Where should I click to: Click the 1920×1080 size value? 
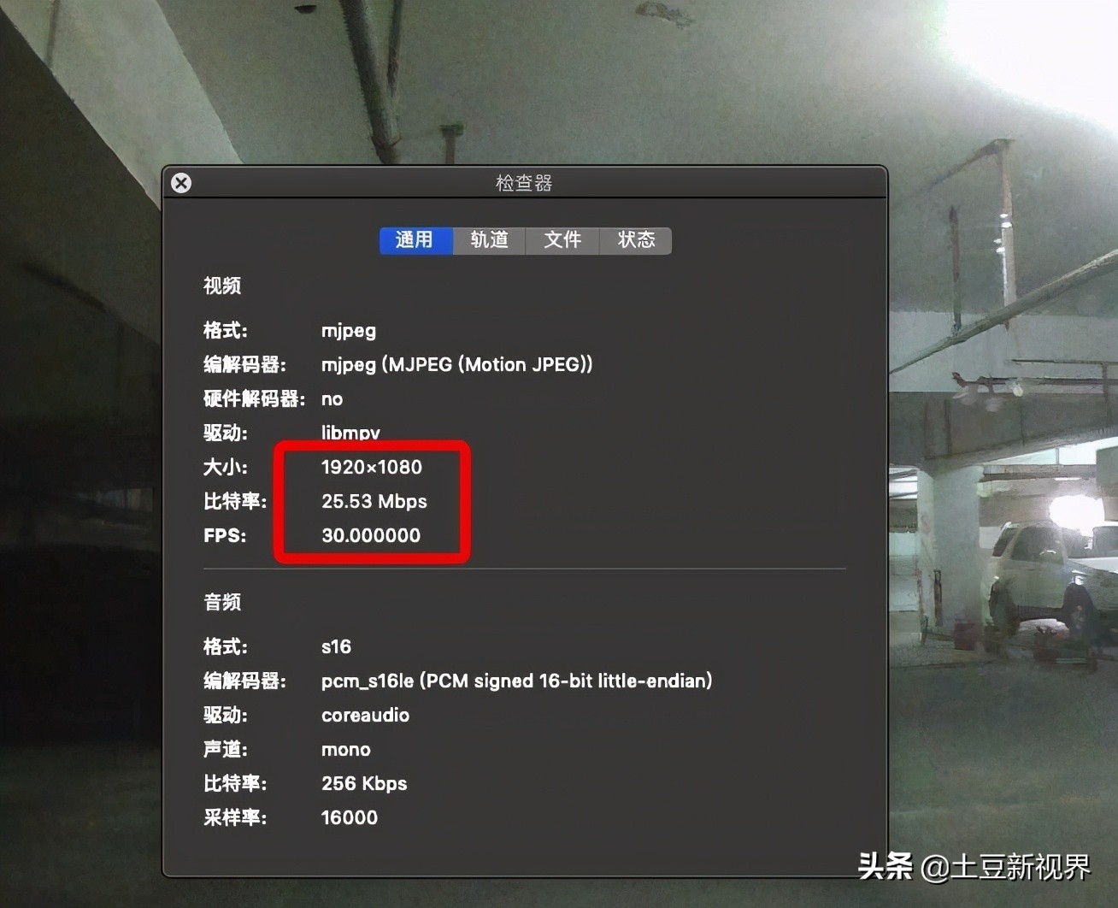click(372, 467)
